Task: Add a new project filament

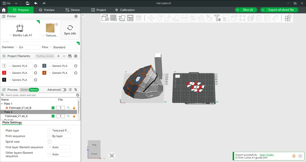Action: (x=58, y=56)
